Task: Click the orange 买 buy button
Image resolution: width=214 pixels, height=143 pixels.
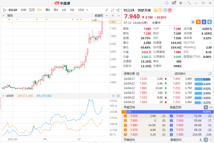Action: [198, 22]
